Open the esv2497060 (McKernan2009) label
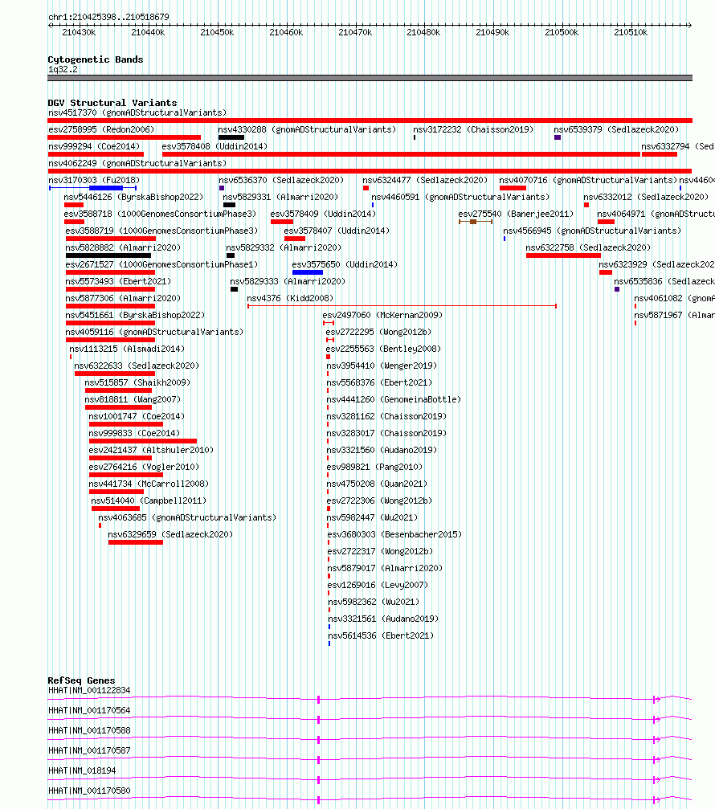This screenshot has width=715, height=809. click(382, 315)
